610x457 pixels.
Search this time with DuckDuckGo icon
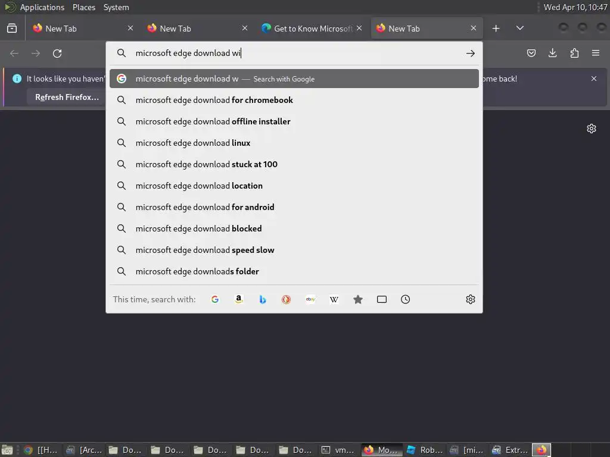coord(287,299)
